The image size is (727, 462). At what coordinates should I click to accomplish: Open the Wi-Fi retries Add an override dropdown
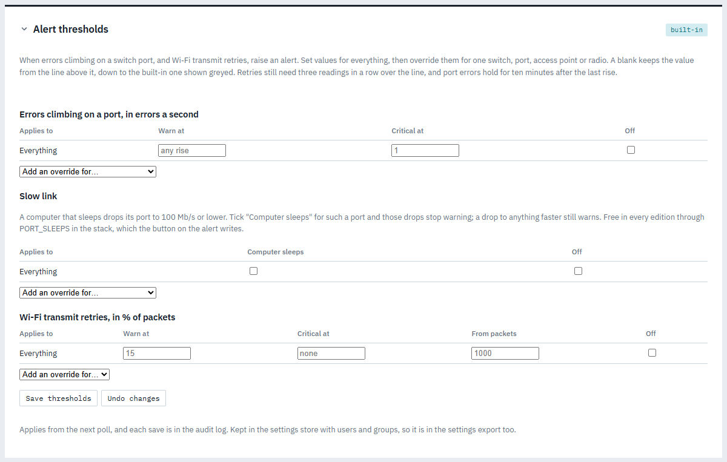coord(64,374)
